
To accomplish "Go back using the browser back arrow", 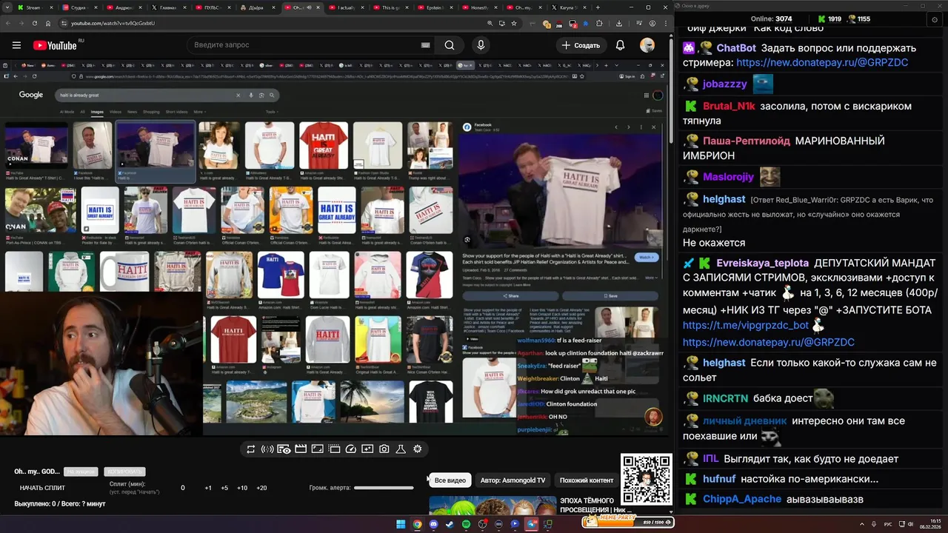I will (x=7, y=23).
